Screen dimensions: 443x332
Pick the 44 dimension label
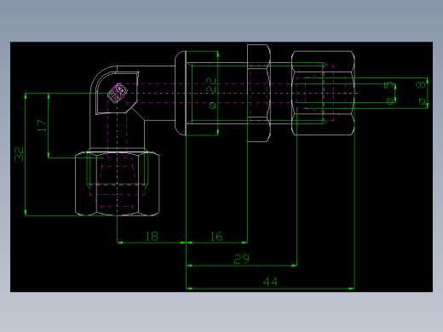(x=270, y=282)
